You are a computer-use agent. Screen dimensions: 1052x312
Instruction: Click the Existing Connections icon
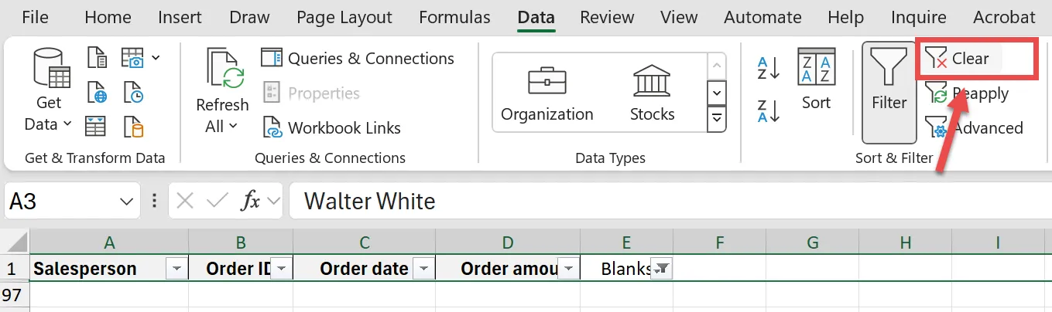(x=133, y=126)
